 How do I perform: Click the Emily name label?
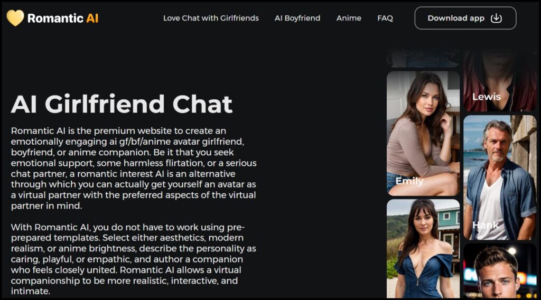coord(409,181)
